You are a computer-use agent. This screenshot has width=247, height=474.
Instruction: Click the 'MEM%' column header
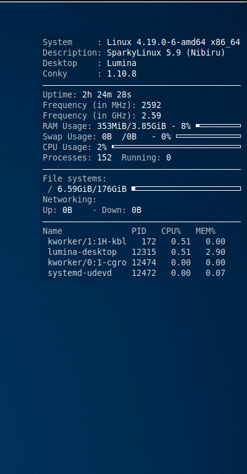point(206,231)
